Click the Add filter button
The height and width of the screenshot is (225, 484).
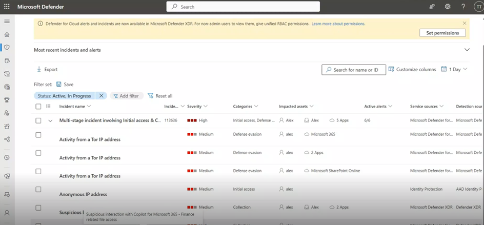pyautogui.click(x=127, y=96)
